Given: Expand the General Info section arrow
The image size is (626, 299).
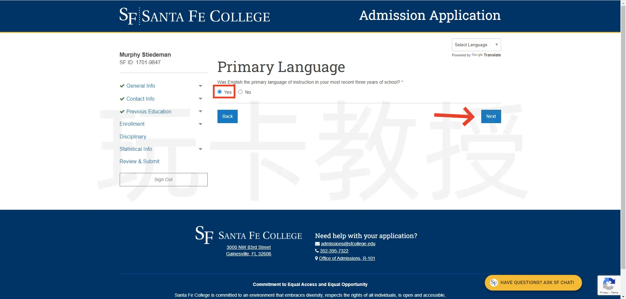Looking at the screenshot, I should 201,86.
